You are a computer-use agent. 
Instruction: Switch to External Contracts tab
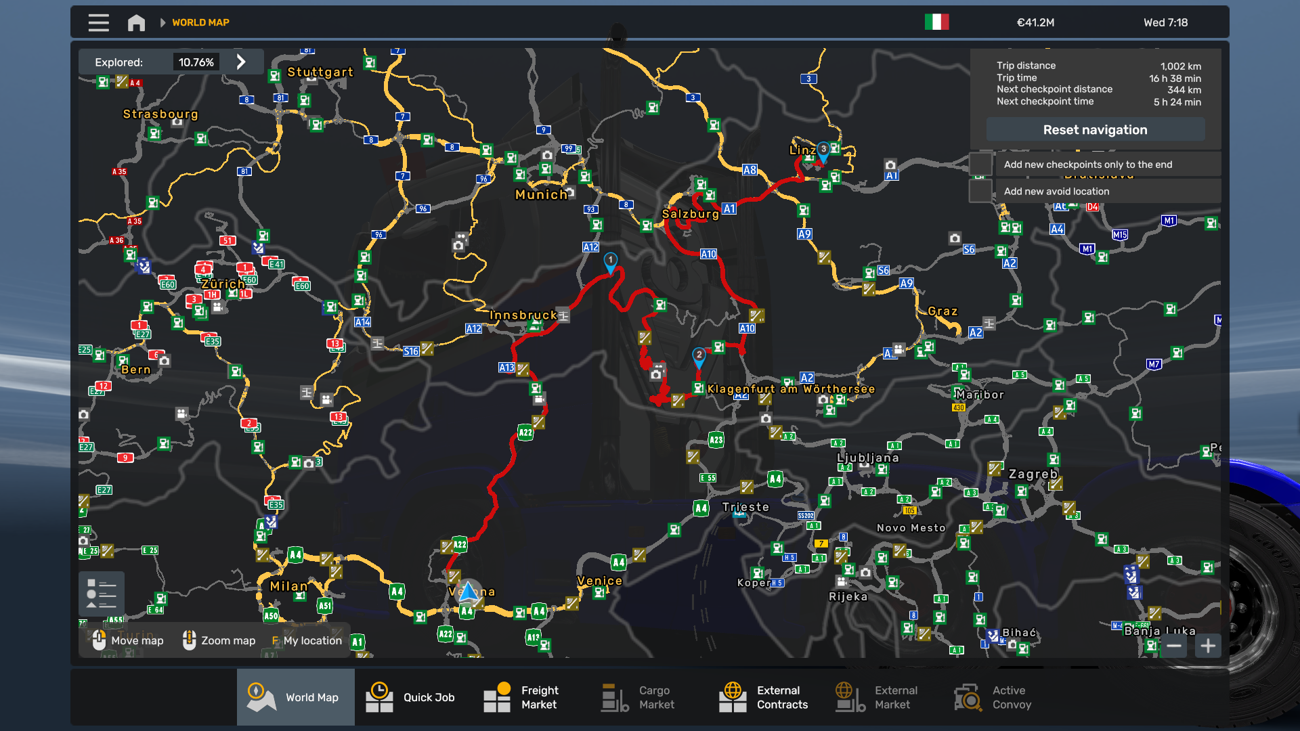pos(764,697)
